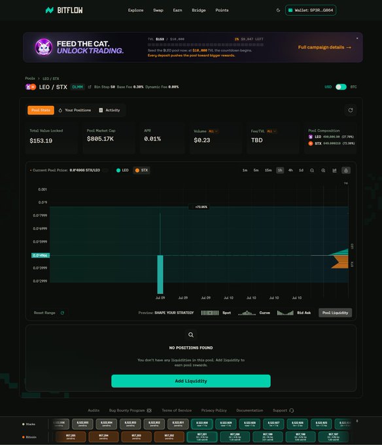Open the Fee/TVL ALL period dropdown
Viewport: 382px width, 445px height.
pos(271,131)
